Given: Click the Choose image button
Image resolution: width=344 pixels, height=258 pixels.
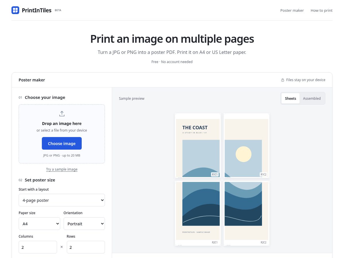Looking at the screenshot, I should (x=62, y=143).
